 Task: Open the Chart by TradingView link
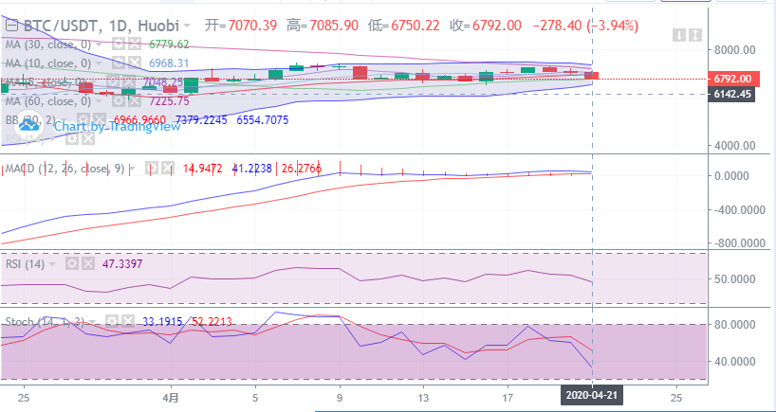[x=118, y=127]
